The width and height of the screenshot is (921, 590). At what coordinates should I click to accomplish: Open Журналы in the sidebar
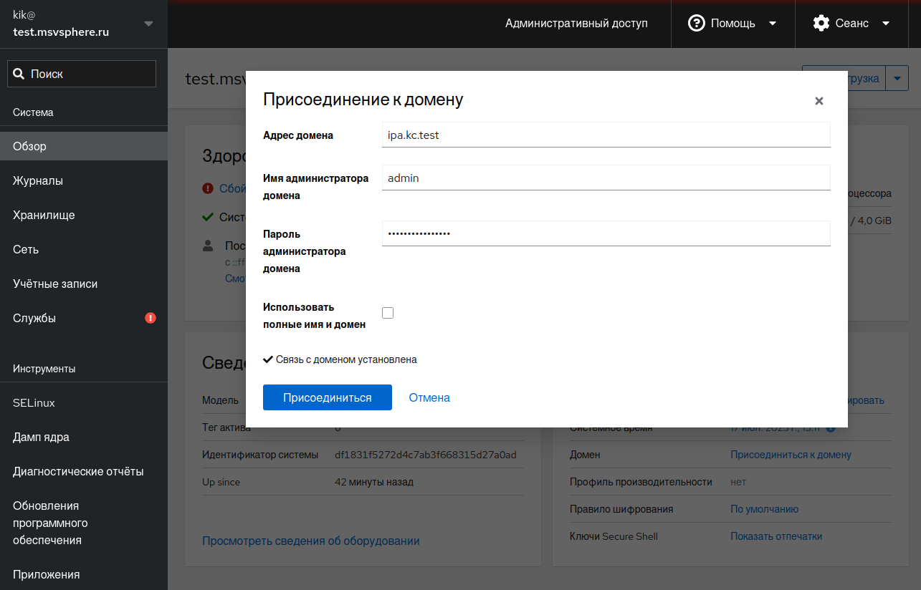[x=38, y=181]
